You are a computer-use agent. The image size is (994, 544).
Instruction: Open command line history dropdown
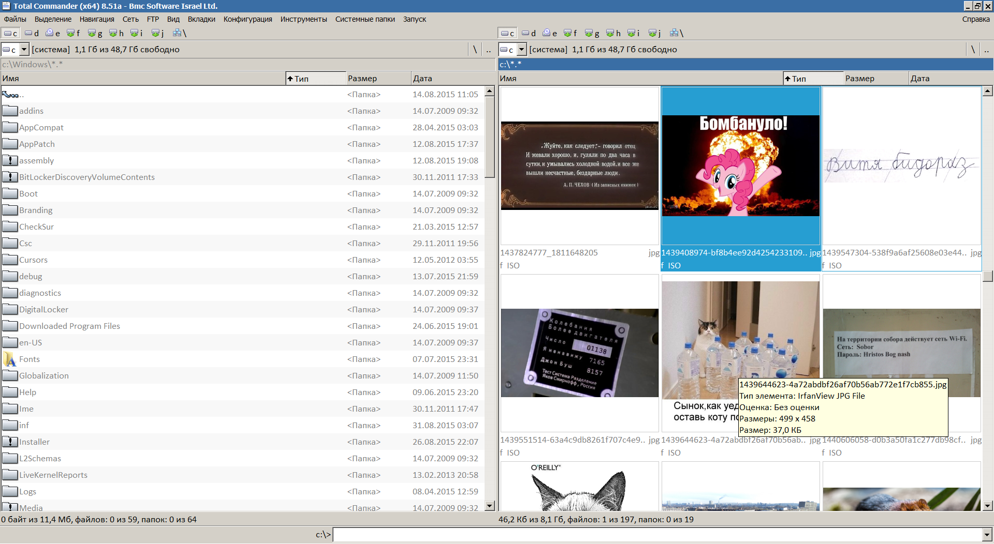click(x=987, y=535)
